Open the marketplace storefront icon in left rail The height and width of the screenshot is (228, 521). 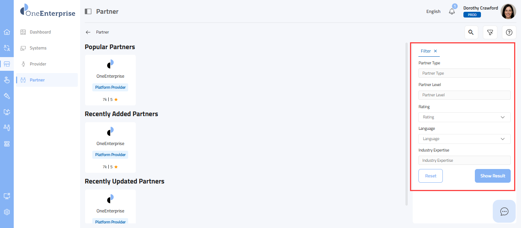pyautogui.click(x=7, y=64)
